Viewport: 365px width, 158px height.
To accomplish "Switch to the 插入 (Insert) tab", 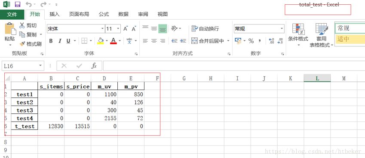I will click(x=55, y=14).
